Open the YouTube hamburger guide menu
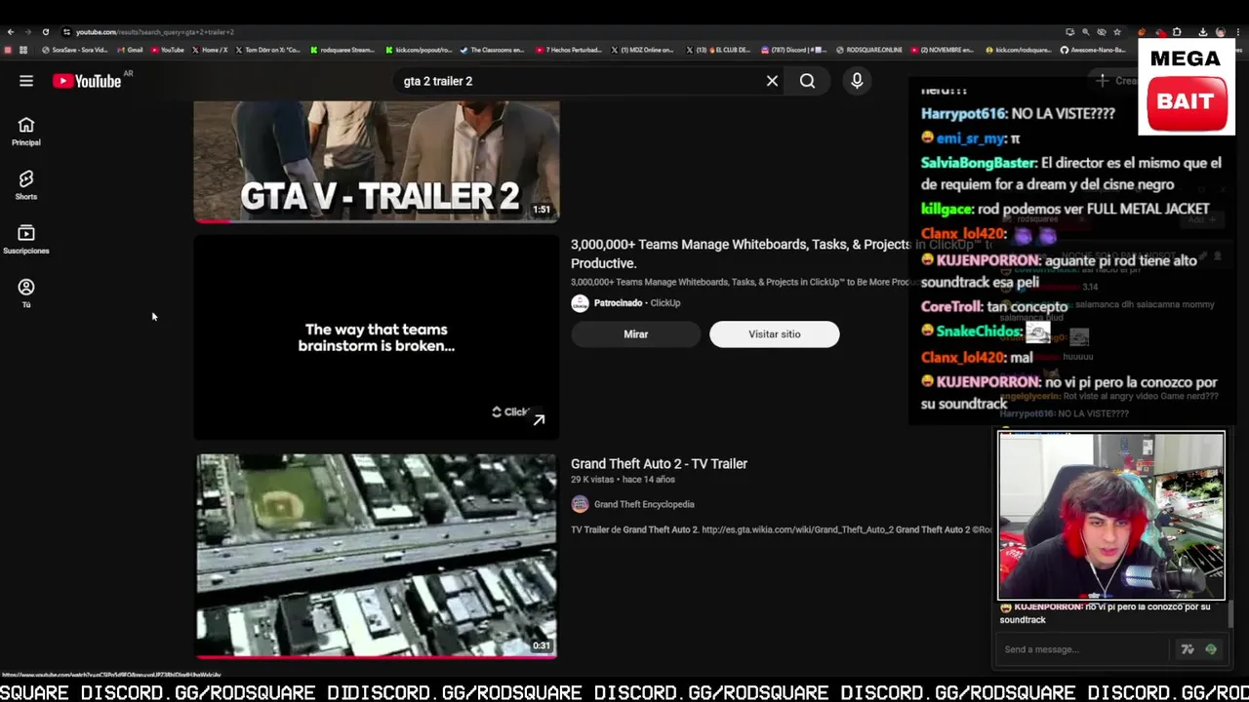The width and height of the screenshot is (1249, 702). 26,81
